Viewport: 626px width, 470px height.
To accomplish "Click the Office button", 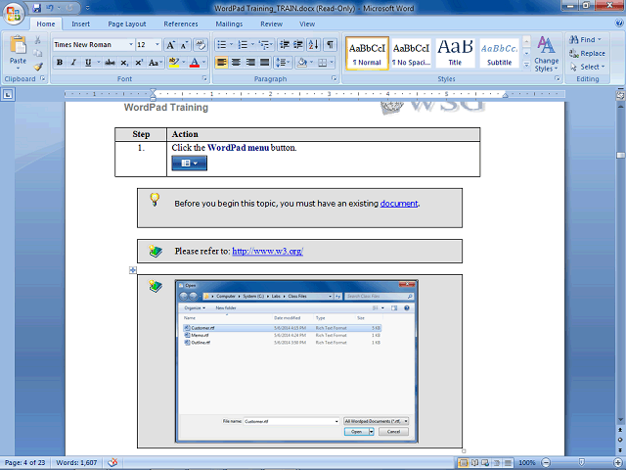I will coord(14,13).
